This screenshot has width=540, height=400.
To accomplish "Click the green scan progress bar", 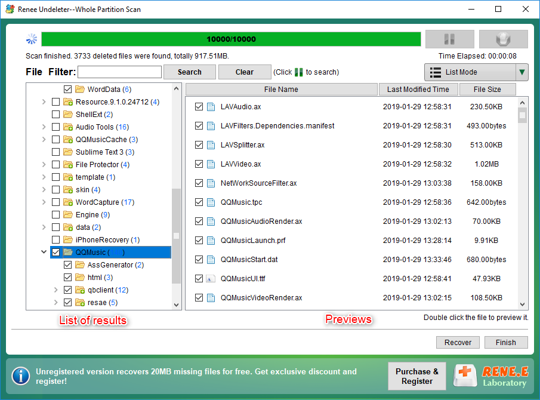I will click(x=231, y=39).
